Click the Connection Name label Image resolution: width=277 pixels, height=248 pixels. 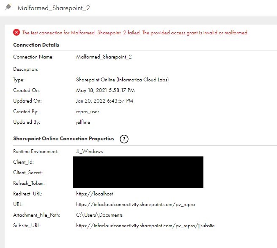tap(33, 57)
